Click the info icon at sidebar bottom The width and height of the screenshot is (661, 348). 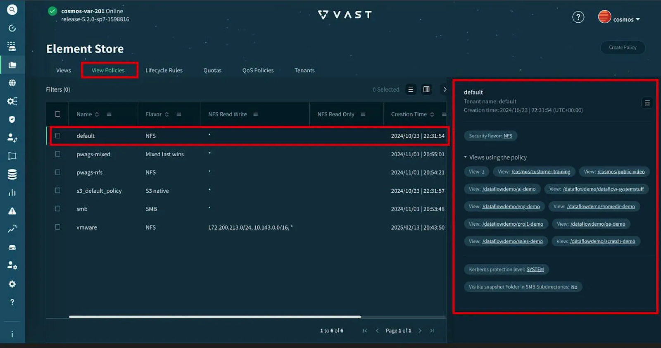[12, 334]
